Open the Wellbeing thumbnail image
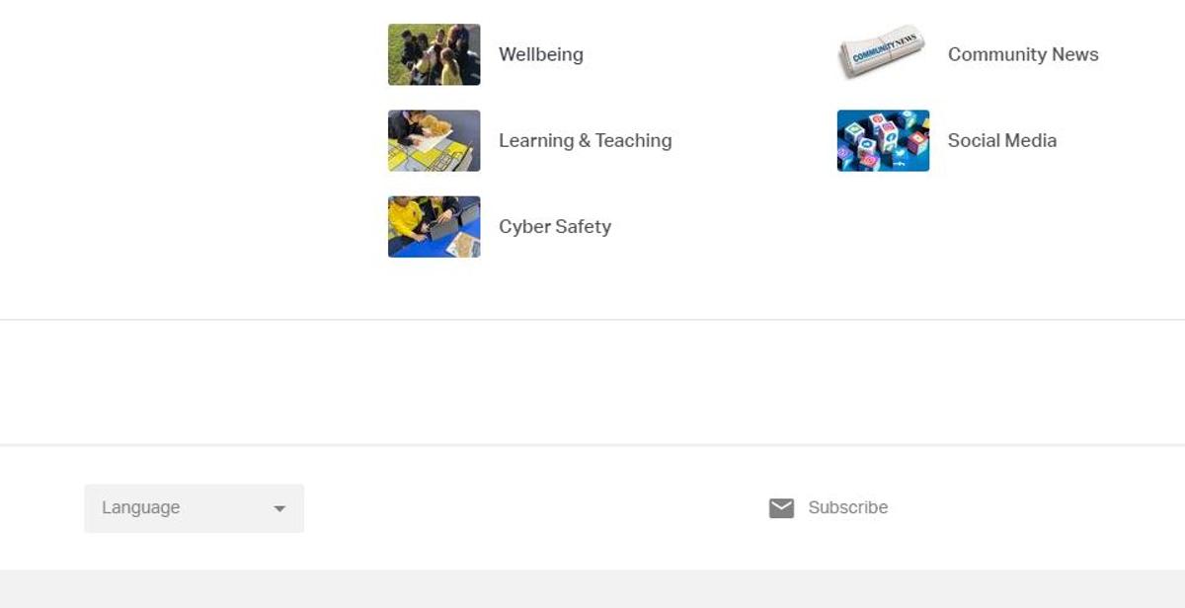 [x=434, y=54]
